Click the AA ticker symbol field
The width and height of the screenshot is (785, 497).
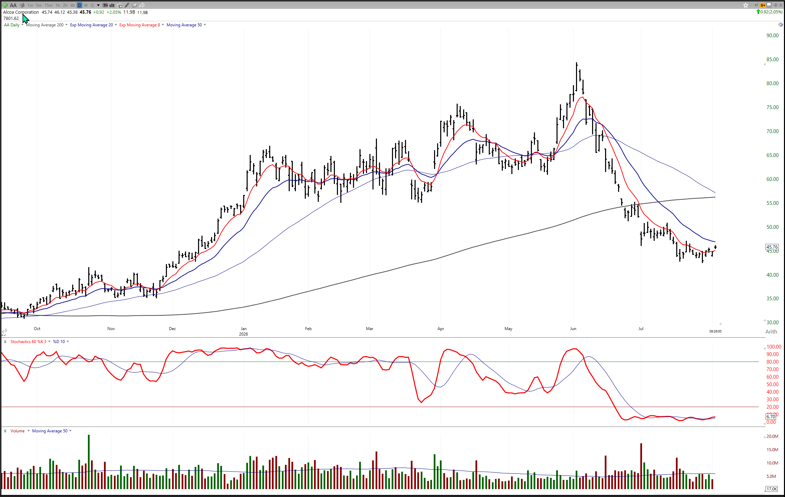(x=13, y=5)
